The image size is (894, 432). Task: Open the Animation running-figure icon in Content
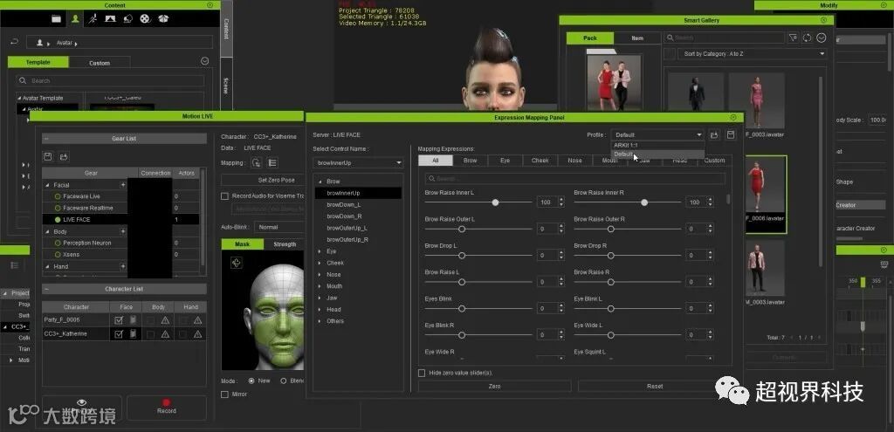93,19
